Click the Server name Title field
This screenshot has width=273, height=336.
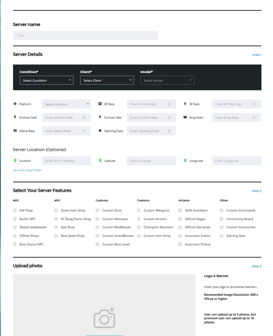click(x=85, y=35)
